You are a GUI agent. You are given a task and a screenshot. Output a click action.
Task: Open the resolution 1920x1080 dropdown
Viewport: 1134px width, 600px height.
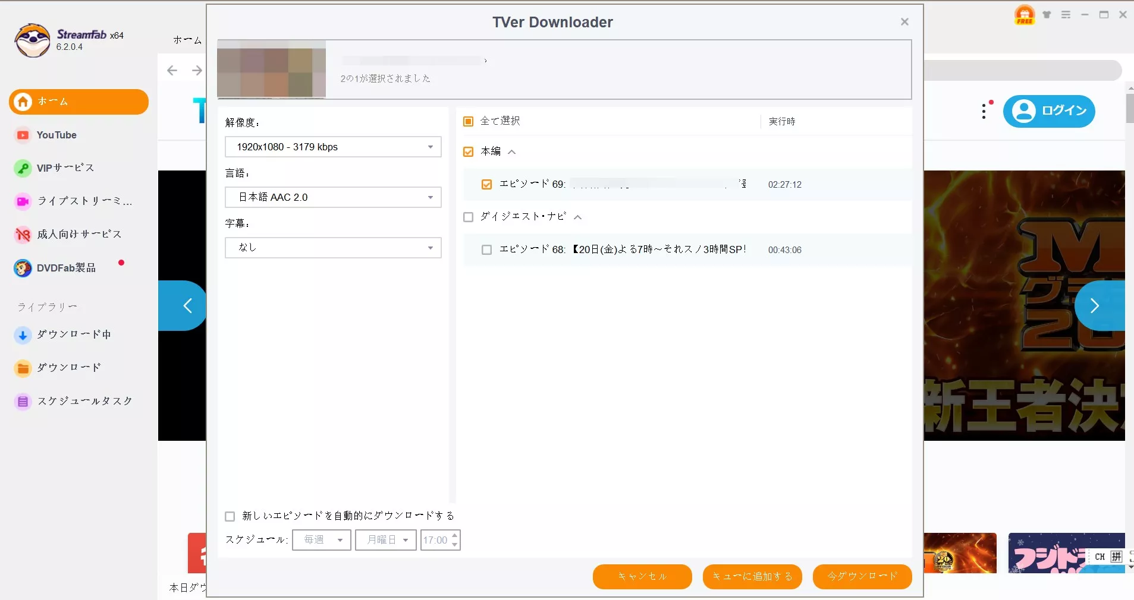coord(333,147)
